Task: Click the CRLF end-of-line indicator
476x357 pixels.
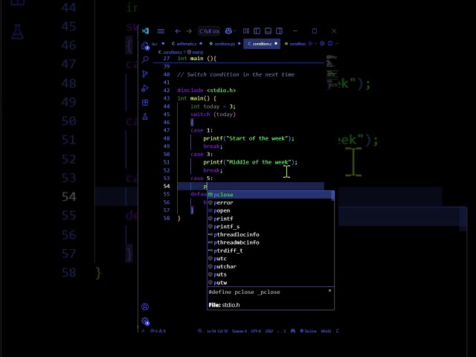Action: coord(269,331)
